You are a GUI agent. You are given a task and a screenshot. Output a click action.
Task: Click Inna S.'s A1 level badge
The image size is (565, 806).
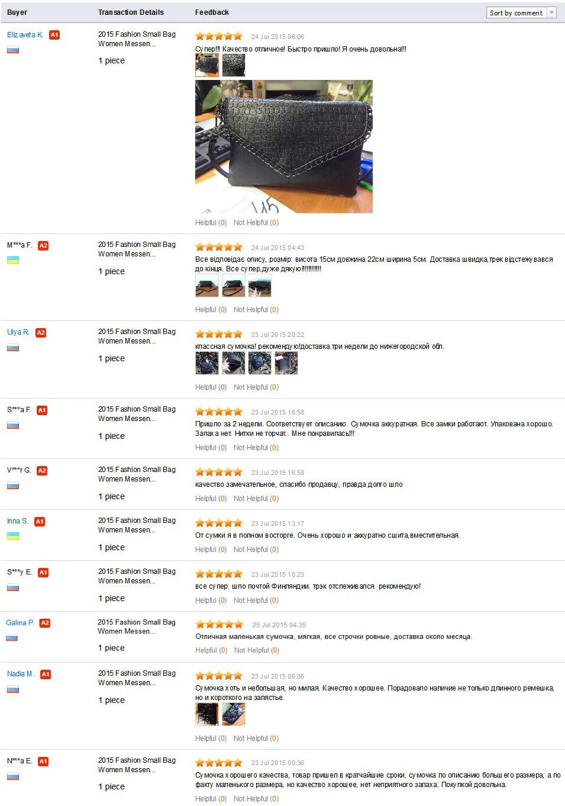pyautogui.click(x=40, y=522)
